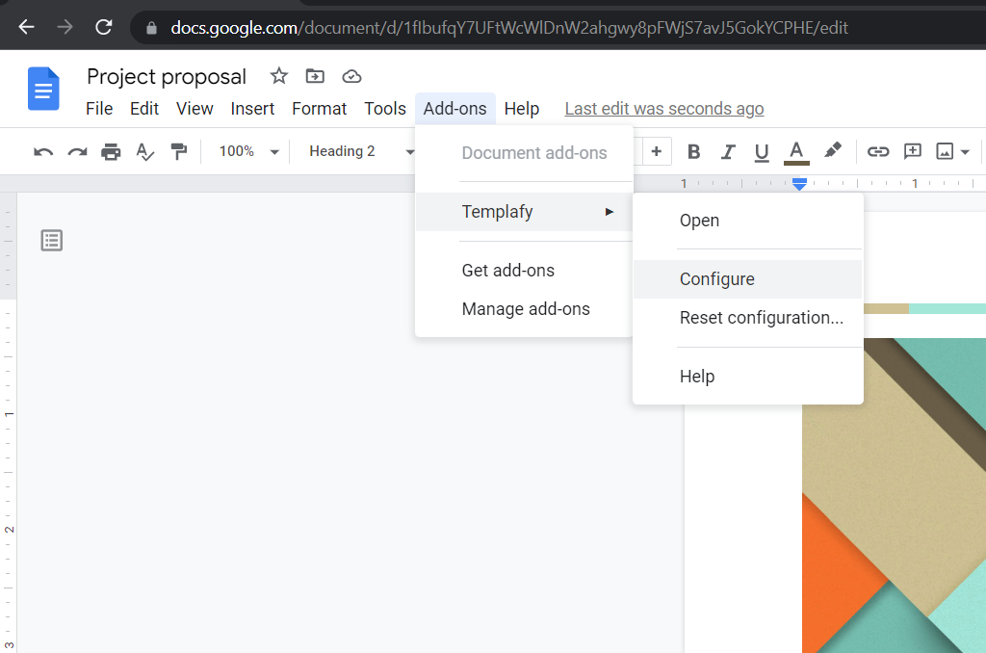Click the browser forward arrow
986x653 pixels.
coord(65,27)
